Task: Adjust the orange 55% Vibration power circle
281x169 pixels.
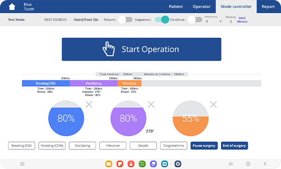Action: tap(191, 118)
